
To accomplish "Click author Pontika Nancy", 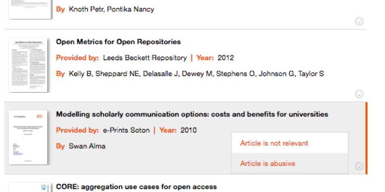I will click(x=131, y=10).
